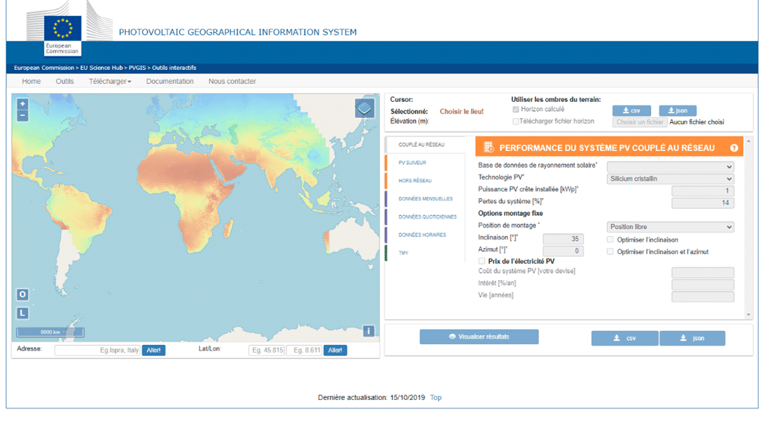Click the Aller! button next to Adresse
Viewport: 778px width, 421px height.
point(153,350)
